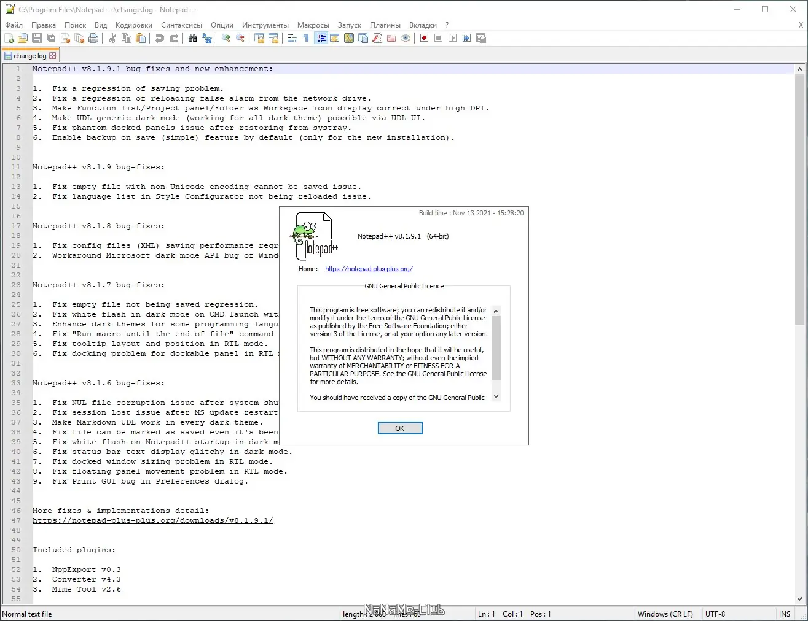Open the Инструменты menu
808x621 pixels.
tap(265, 25)
